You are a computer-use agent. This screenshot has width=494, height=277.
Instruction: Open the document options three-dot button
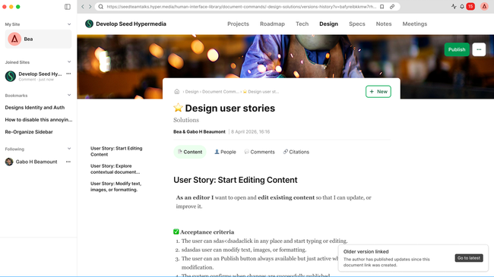point(479,49)
